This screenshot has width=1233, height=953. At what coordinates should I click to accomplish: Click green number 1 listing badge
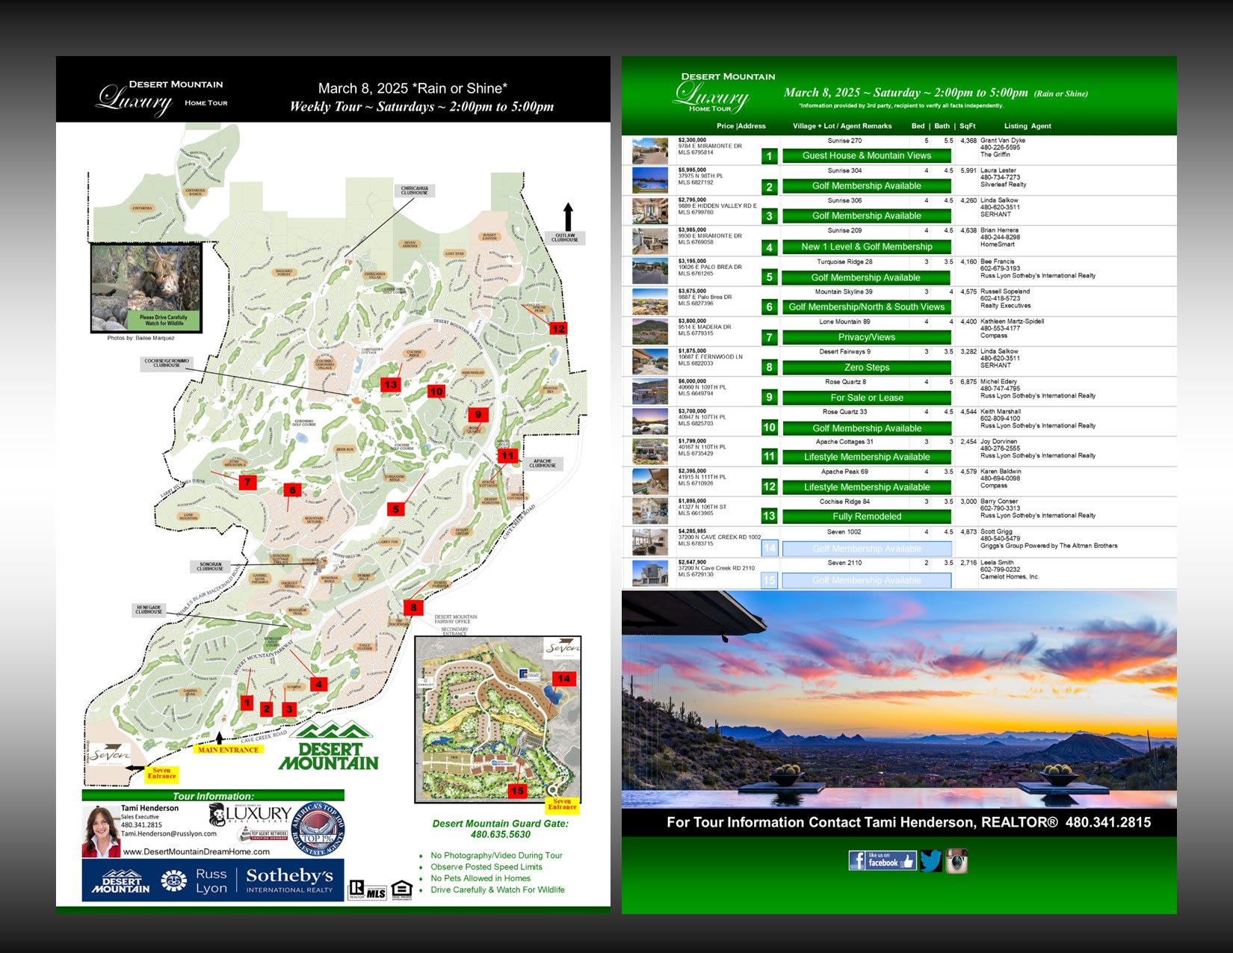pos(769,156)
